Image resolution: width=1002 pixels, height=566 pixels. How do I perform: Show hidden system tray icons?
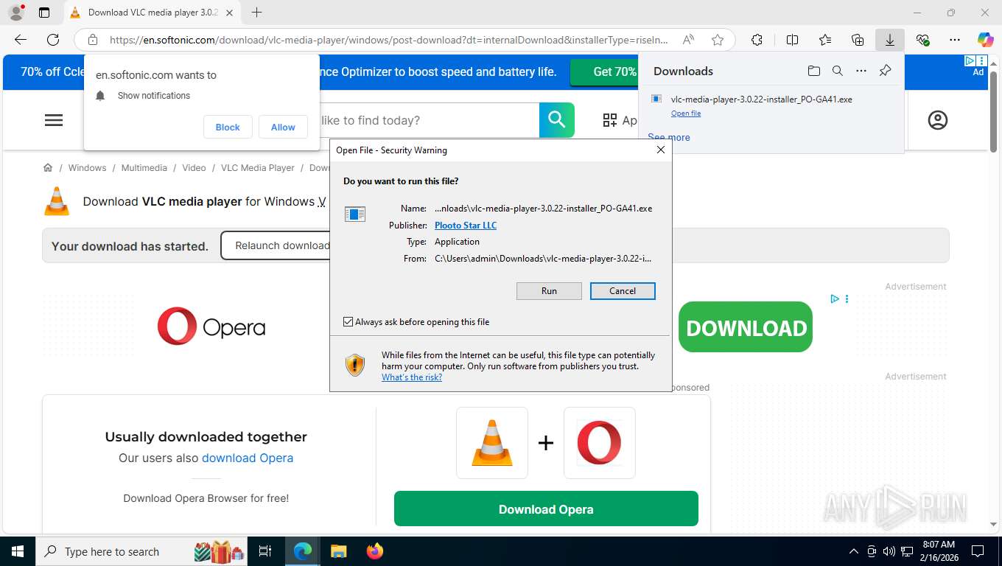(854, 551)
